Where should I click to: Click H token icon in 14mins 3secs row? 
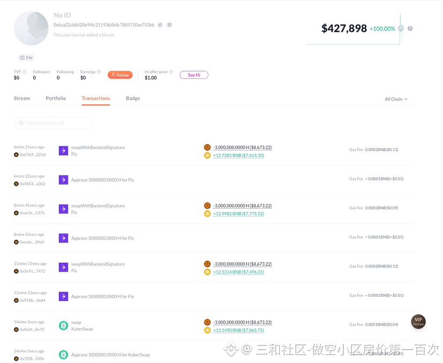(208, 322)
